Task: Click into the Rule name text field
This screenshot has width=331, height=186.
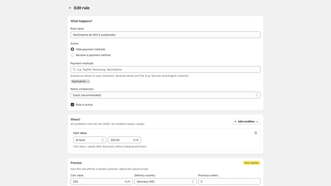Action: pyautogui.click(x=165, y=35)
